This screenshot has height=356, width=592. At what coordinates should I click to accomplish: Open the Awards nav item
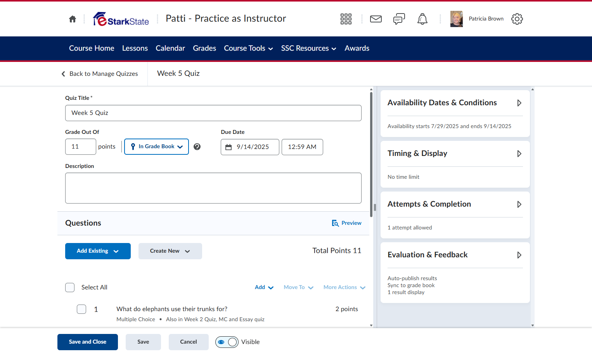pos(357,48)
